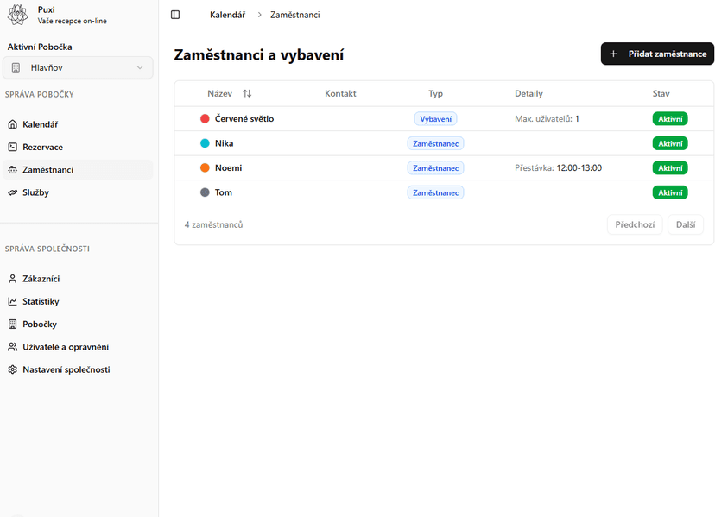This screenshot has height=517, width=715.
Task: Click the building icon in branch selector
Action: 16,67
